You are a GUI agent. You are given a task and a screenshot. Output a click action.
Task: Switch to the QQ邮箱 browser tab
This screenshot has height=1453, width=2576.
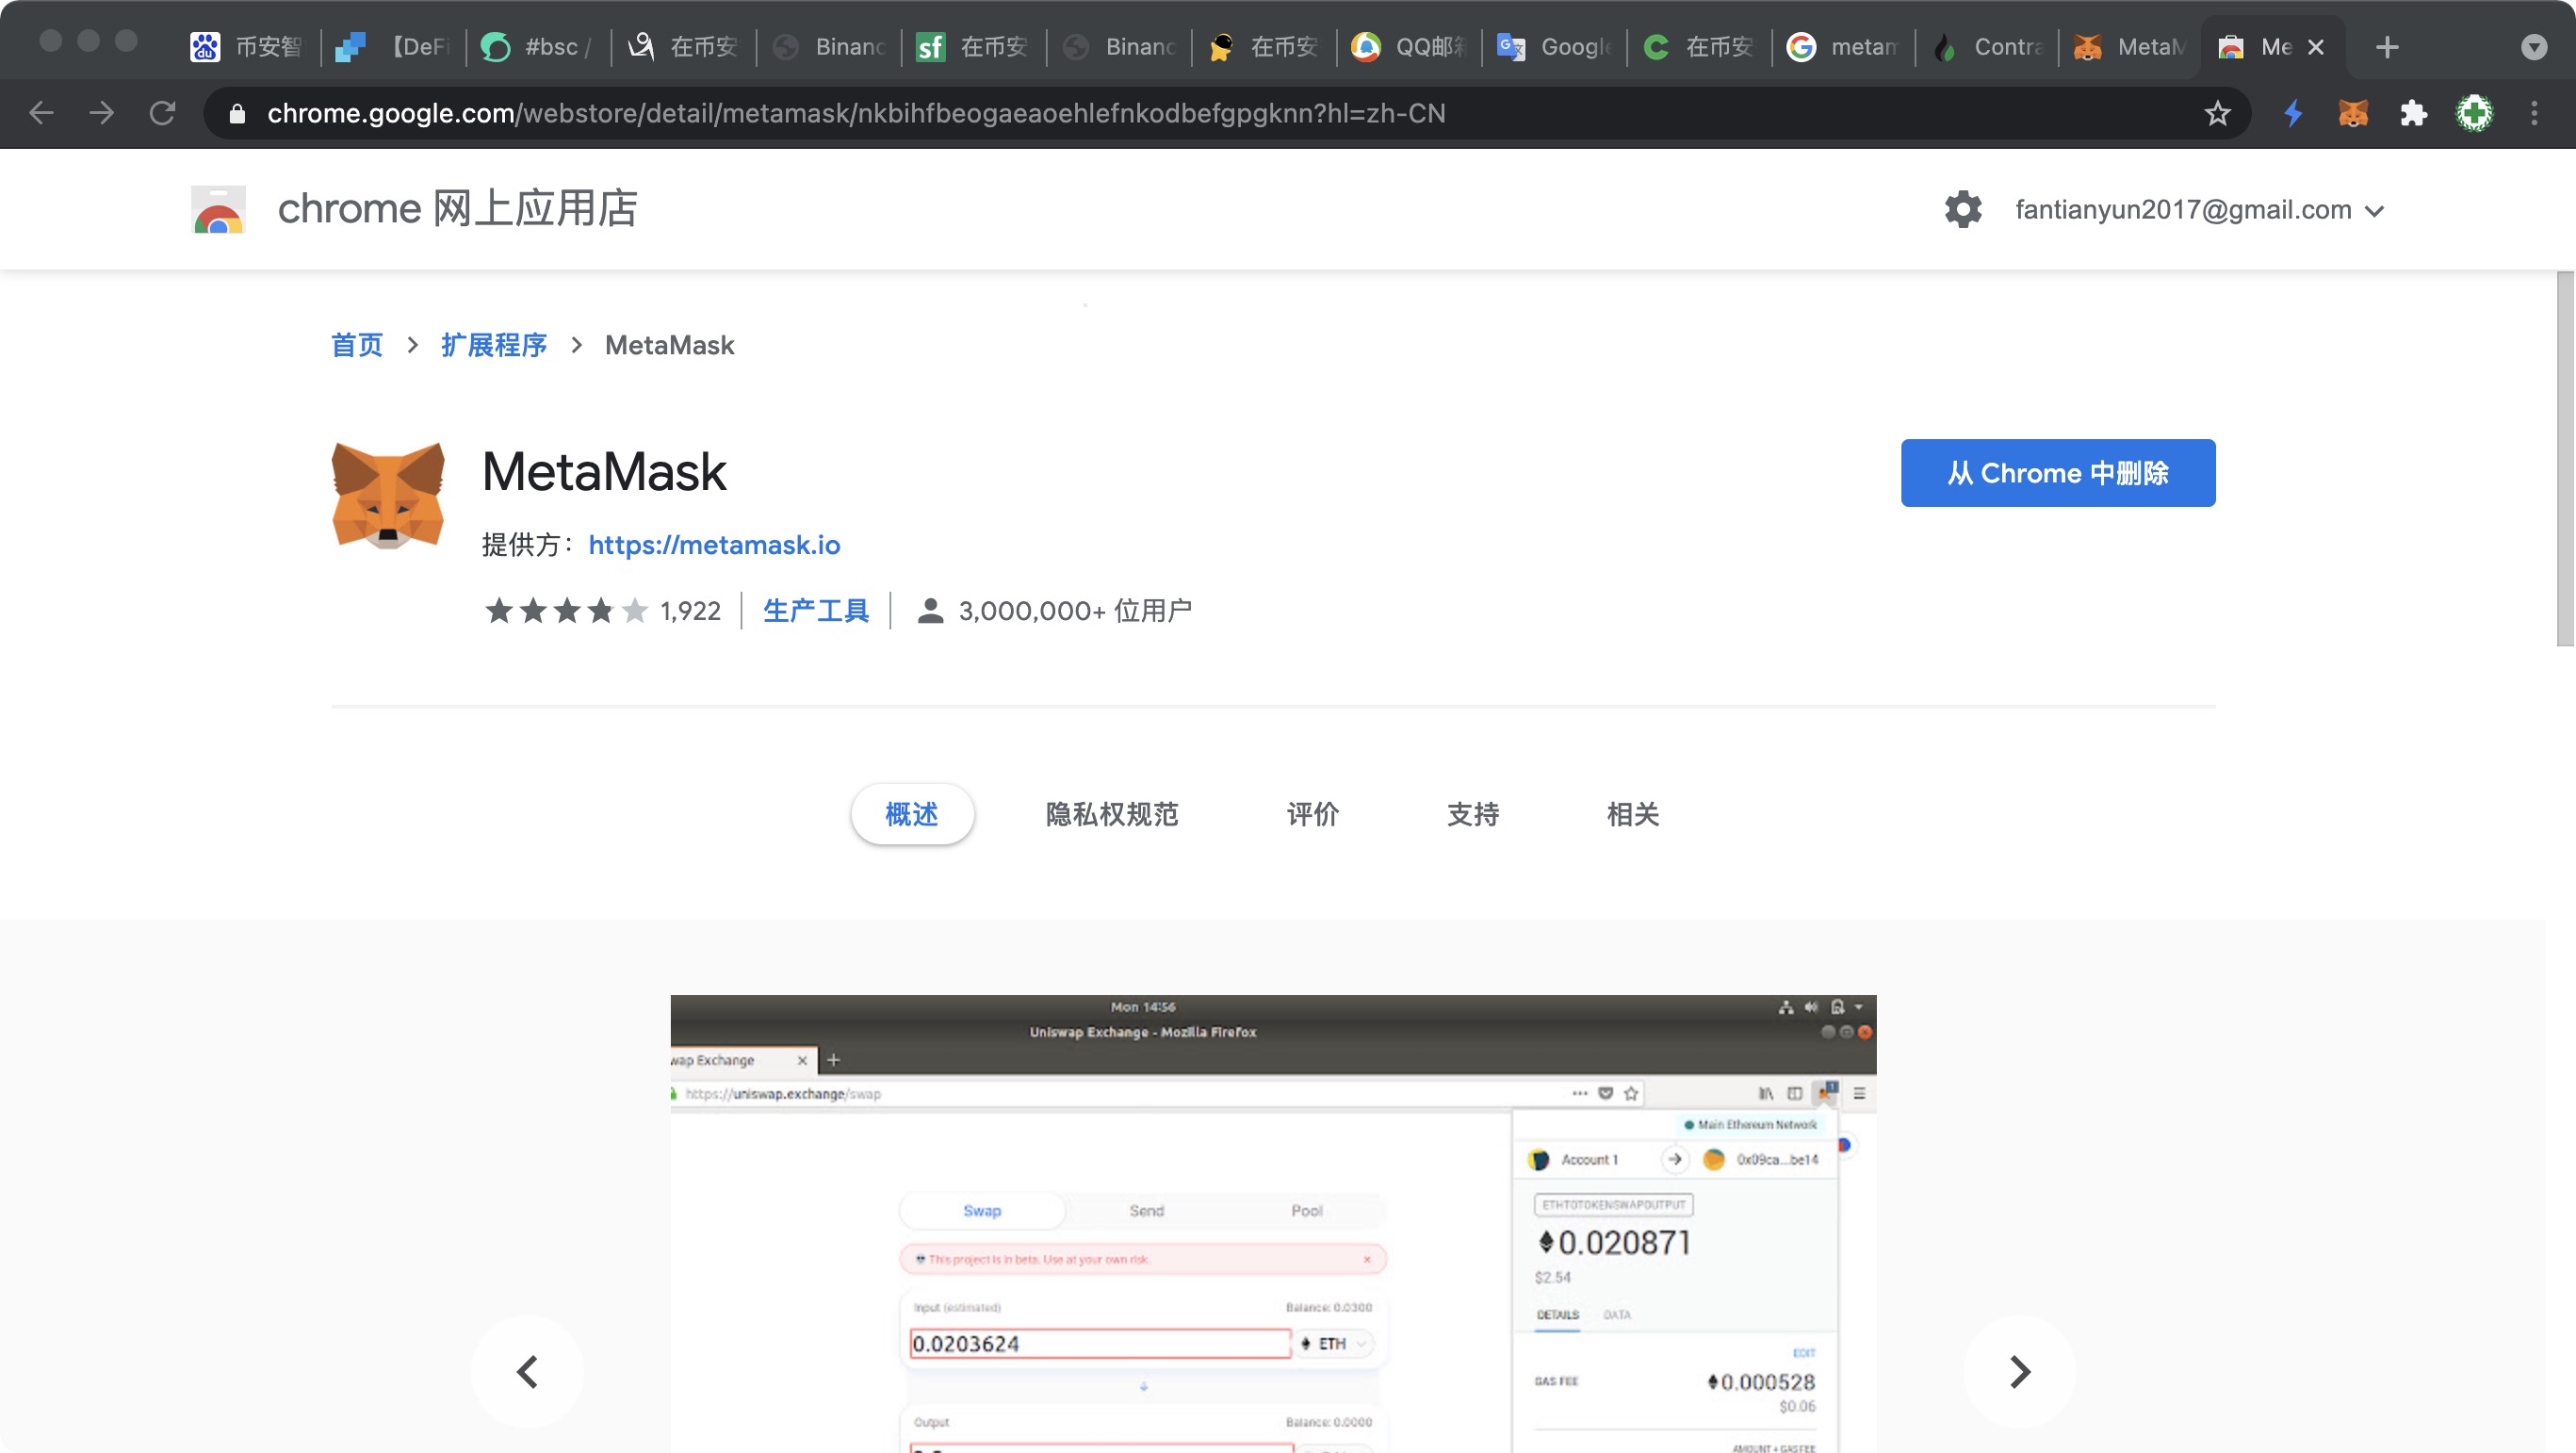1409,47
